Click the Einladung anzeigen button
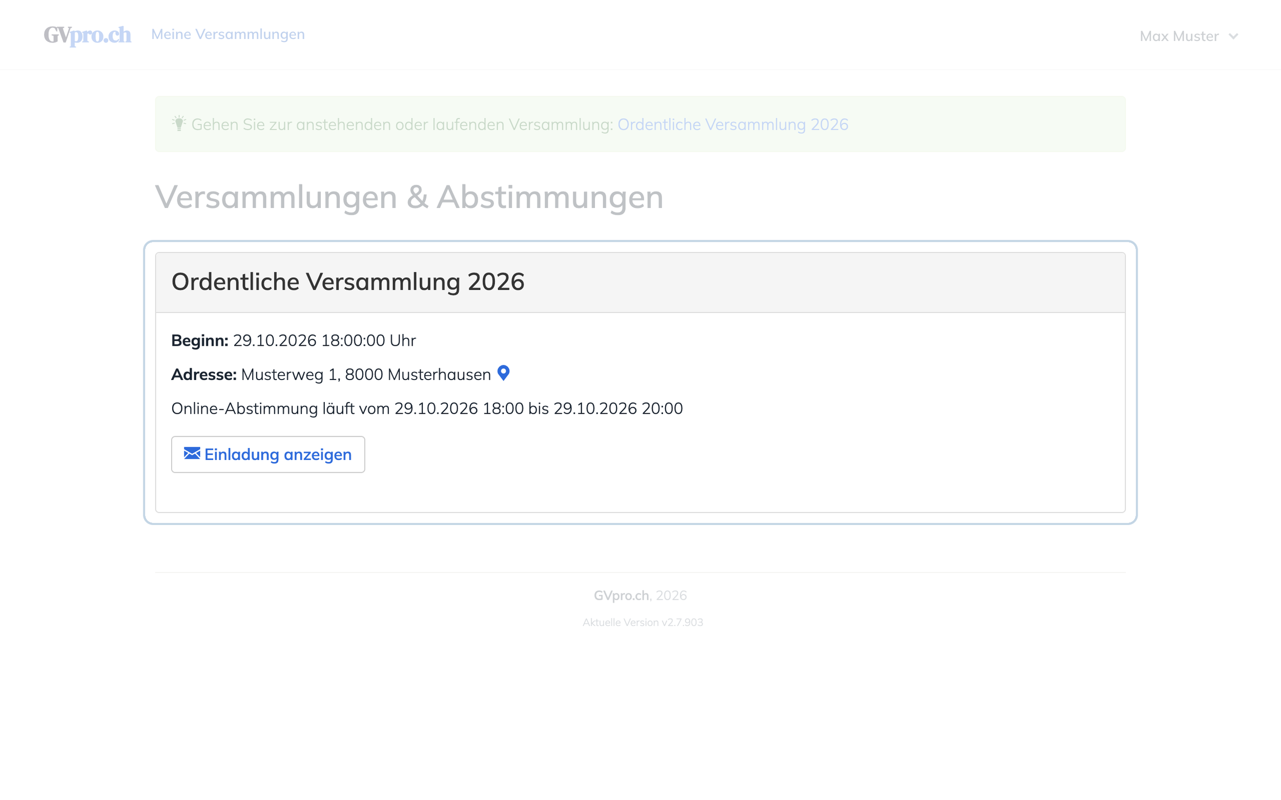This screenshot has height=800, width=1281. click(268, 454)
